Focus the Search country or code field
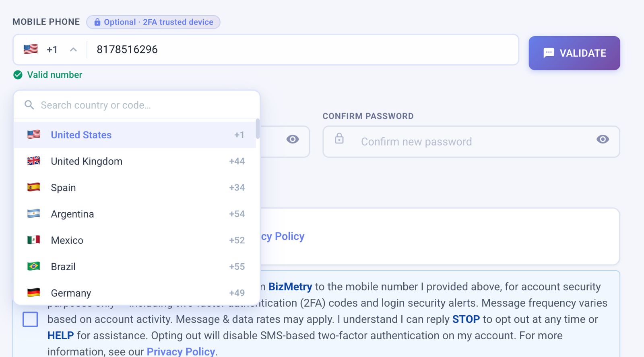 (137, 105)
